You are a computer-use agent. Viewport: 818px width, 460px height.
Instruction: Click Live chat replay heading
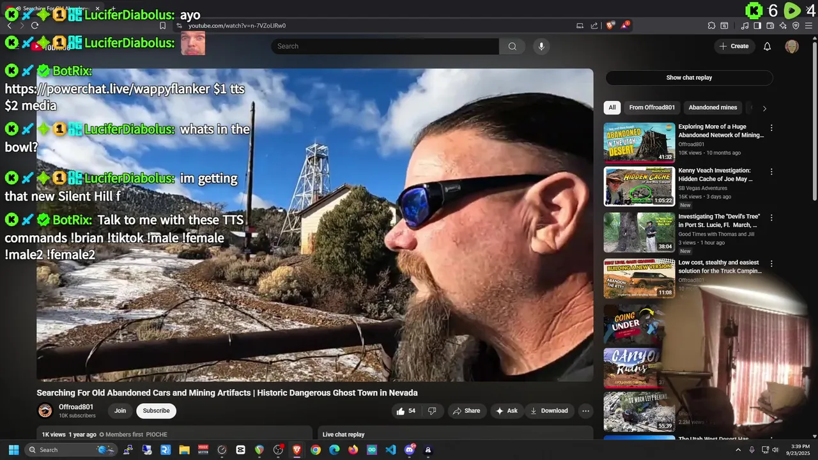[343, 434]
